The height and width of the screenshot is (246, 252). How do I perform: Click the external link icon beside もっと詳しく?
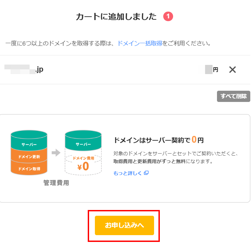[146, 173]
